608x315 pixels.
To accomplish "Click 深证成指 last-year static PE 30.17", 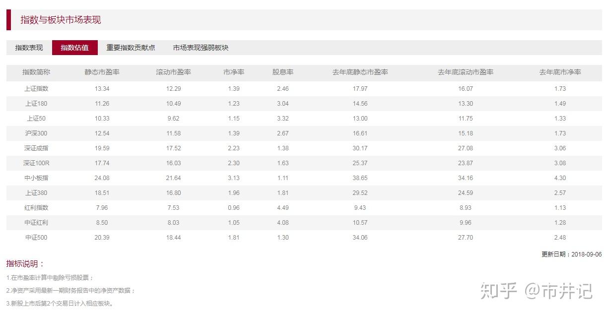I will 360,148.
